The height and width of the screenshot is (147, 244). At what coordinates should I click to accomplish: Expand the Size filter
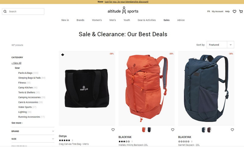[x=33, y=139]
